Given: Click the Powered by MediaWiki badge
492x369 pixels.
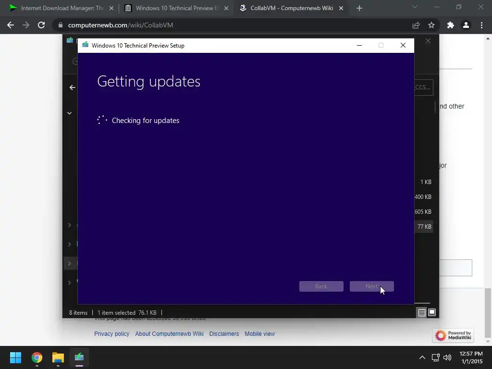Looking at the screenshot, I should click(x=453, y=335).
